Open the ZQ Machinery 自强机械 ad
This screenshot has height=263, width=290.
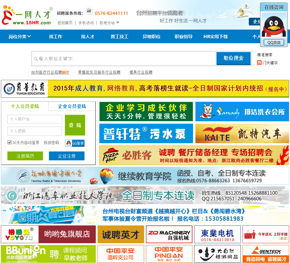tap(169, 234)
